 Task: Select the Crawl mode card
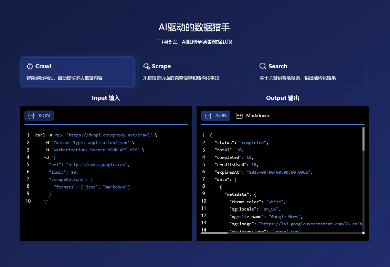pyautogui.click(x=77, y=72)
